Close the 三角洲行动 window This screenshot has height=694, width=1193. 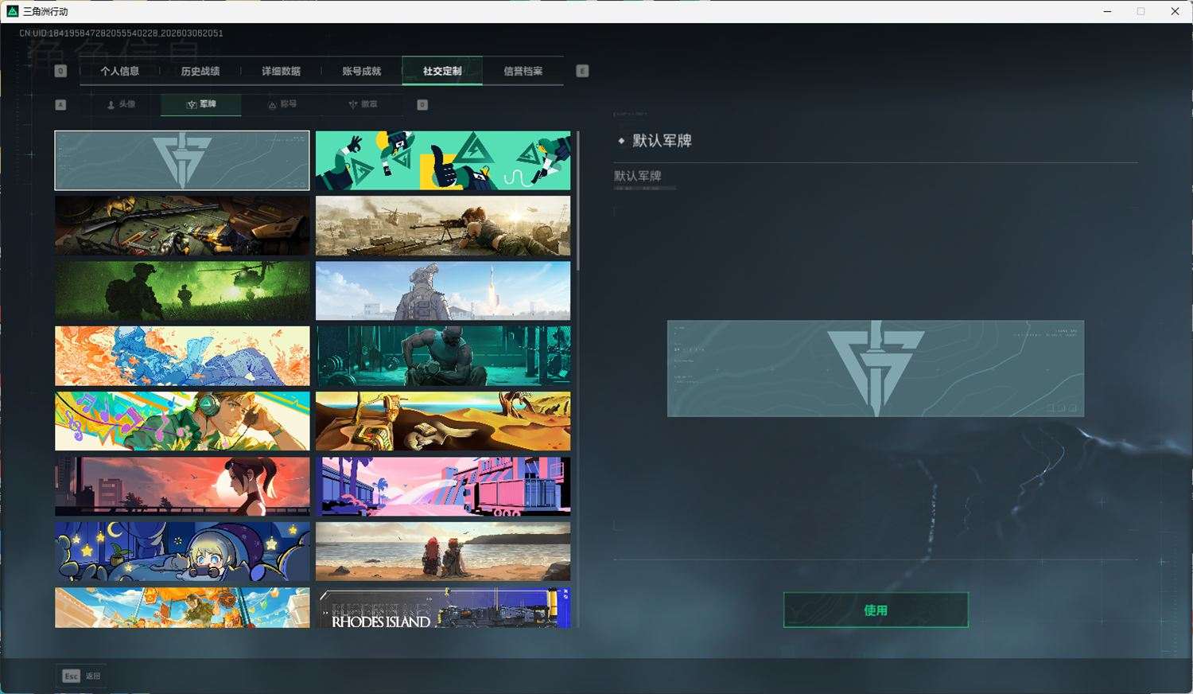click(1175, 11)
